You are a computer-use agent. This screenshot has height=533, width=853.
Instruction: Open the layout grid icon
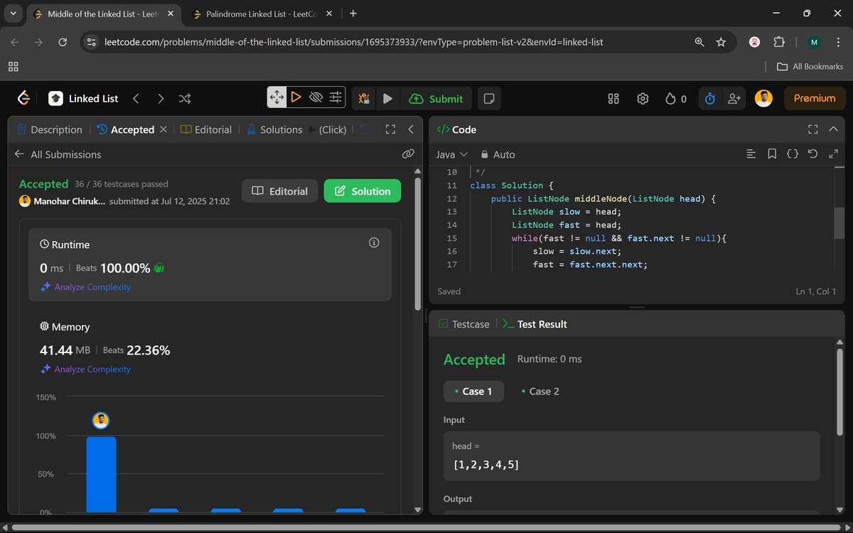coord(613,99)
